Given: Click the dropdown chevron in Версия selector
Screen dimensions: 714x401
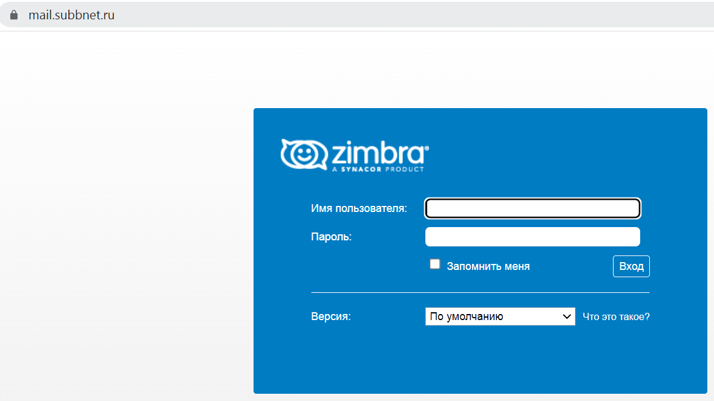Looking at the screenshot, I should click(566, 316).
